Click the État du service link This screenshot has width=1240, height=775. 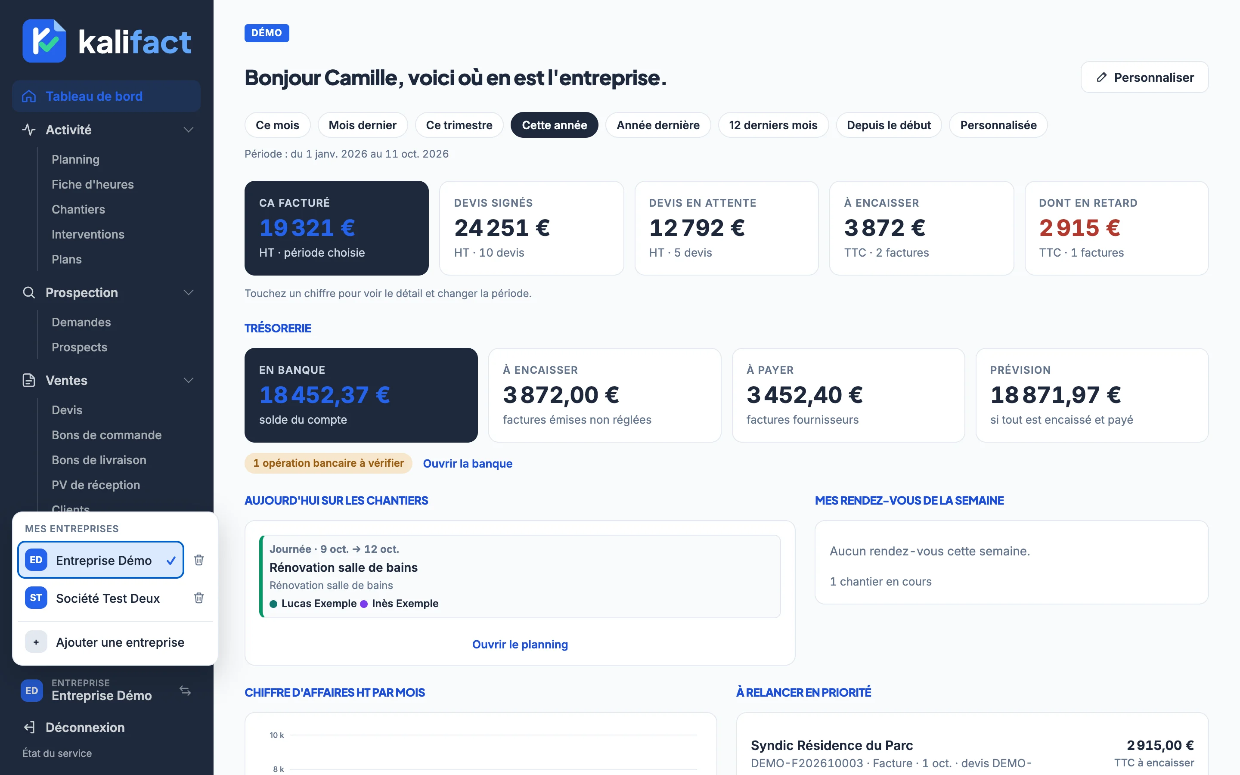pos(57,753)
